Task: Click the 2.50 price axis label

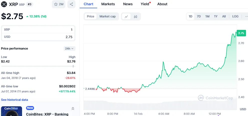Action: [241, 79]
